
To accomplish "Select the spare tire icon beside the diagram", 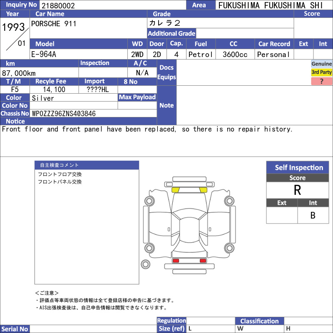I will click(145, 264).
